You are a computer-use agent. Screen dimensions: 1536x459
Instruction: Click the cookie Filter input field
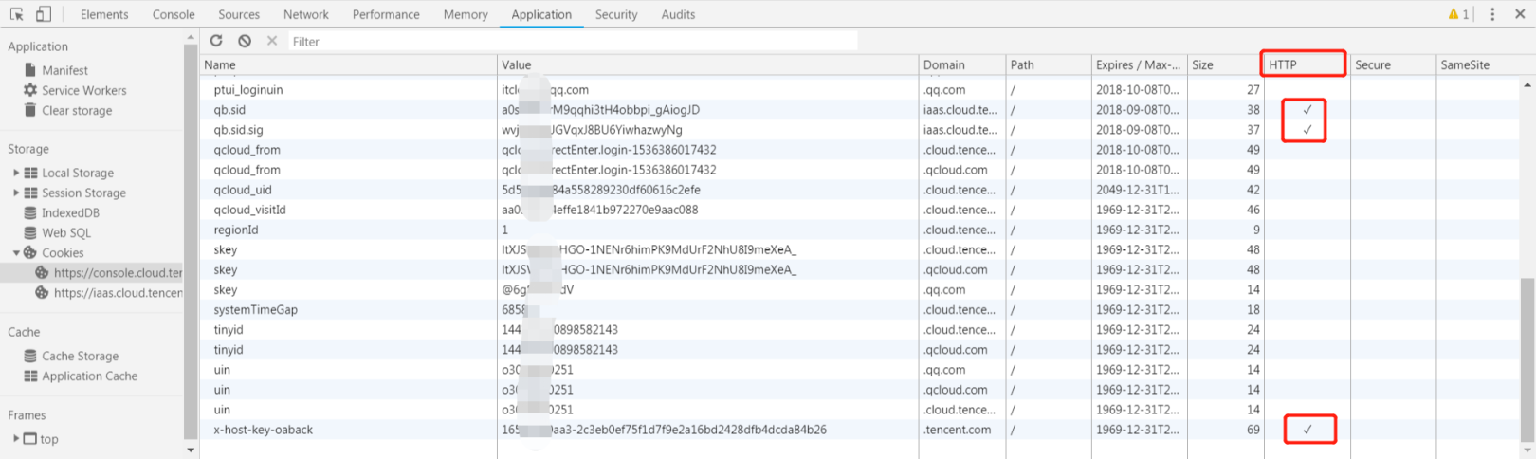pyautogui.click(x=573, y=41)
